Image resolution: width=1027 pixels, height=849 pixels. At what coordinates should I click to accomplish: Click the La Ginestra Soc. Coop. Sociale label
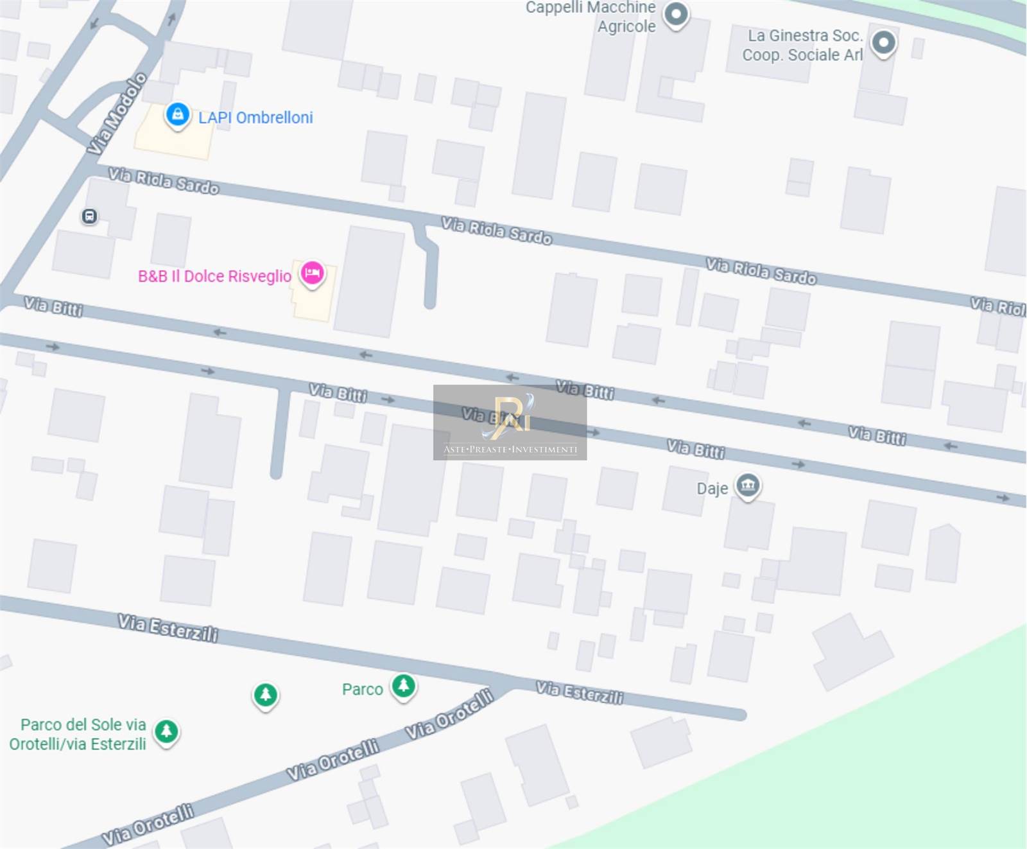tap(802, 45)
